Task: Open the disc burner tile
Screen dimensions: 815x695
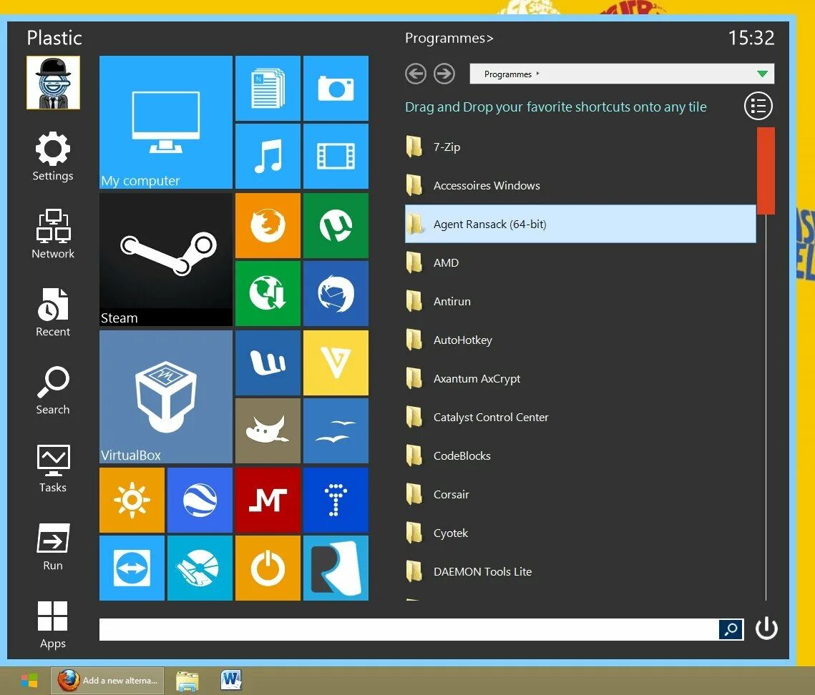Action: [x=200, y=568]
